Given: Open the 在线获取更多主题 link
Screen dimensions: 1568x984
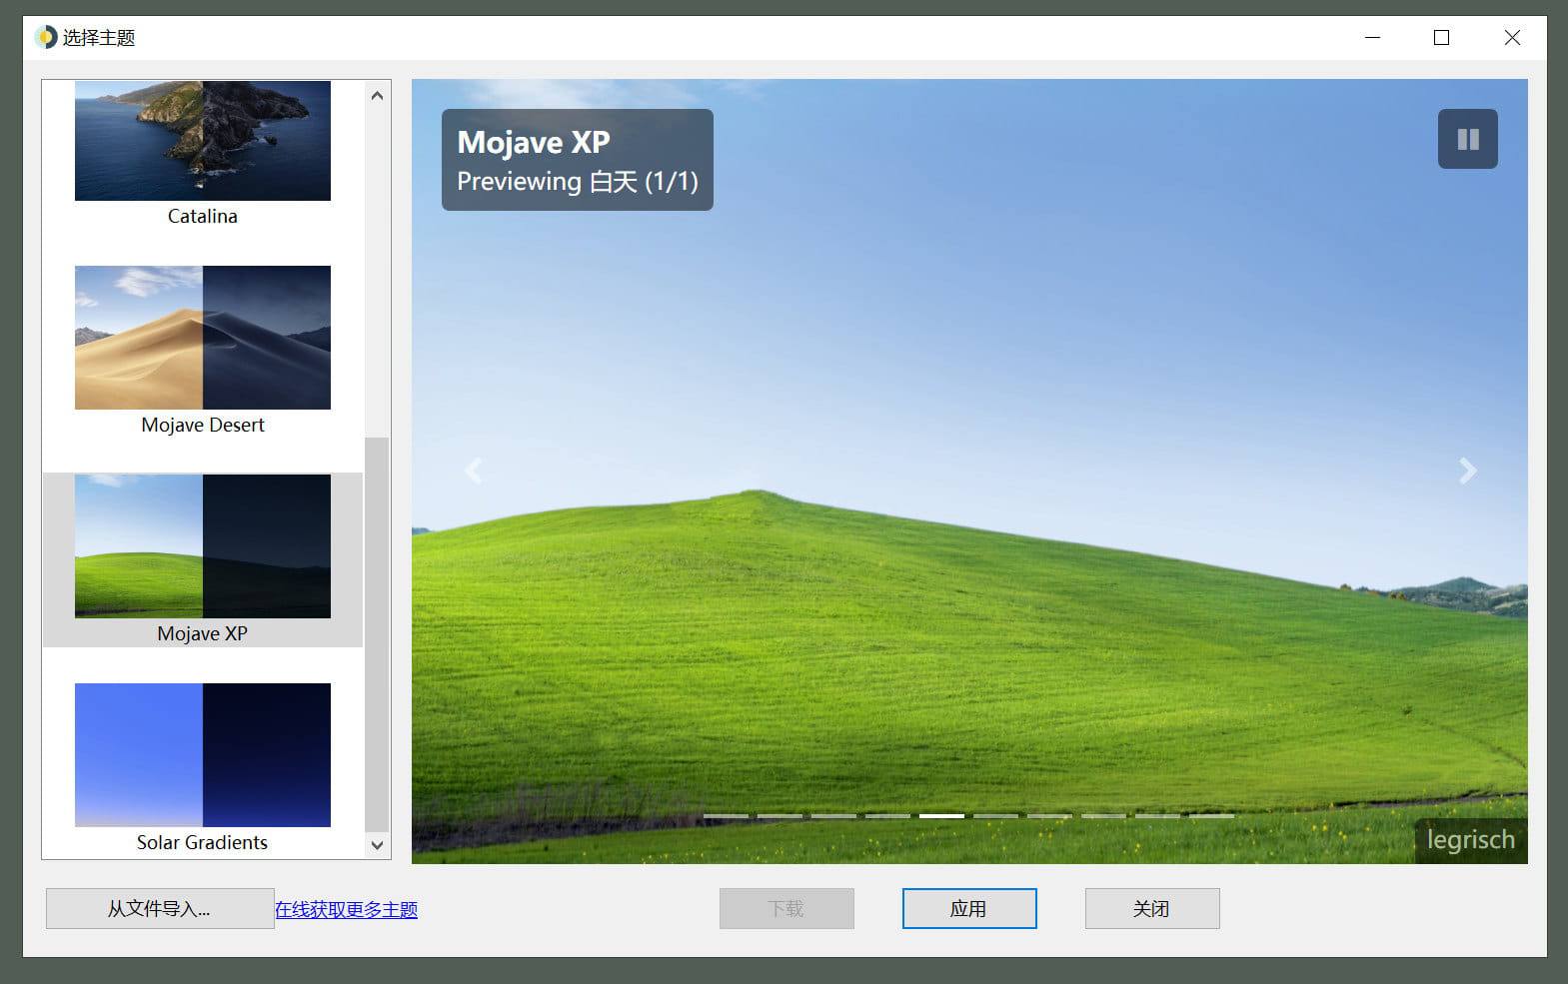Looking at the screenshot, I should tap(346, 910).
